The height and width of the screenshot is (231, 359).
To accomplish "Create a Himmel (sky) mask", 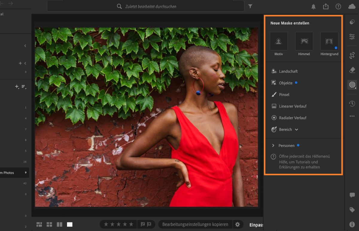I will tap(304, 41).
